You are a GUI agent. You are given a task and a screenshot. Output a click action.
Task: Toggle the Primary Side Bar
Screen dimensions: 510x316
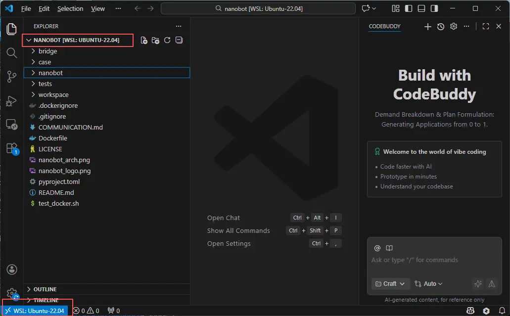409,8
